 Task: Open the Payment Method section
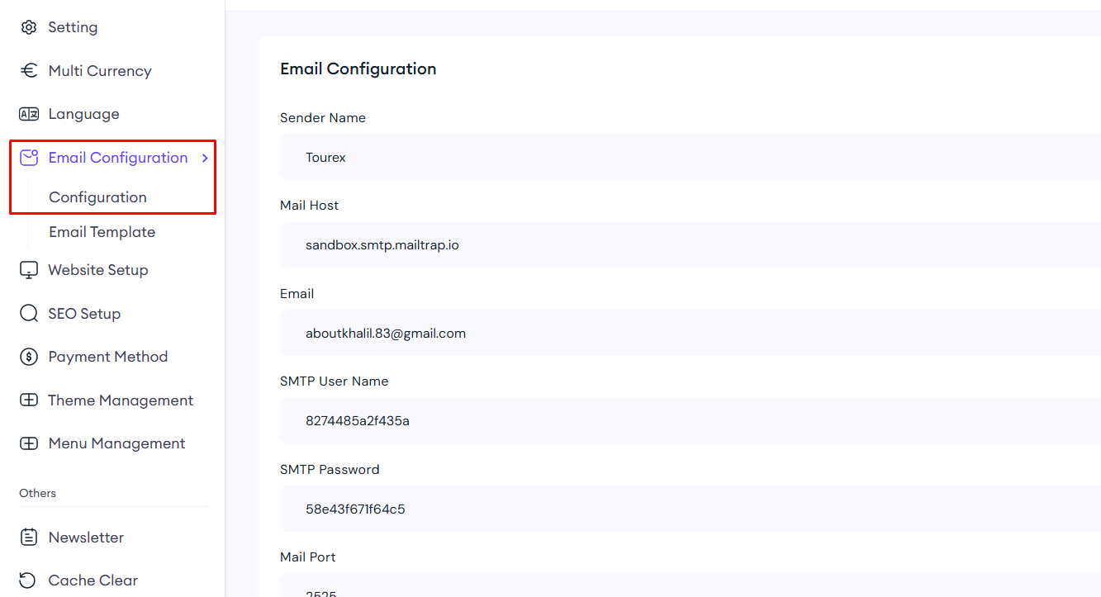[107, 357]
